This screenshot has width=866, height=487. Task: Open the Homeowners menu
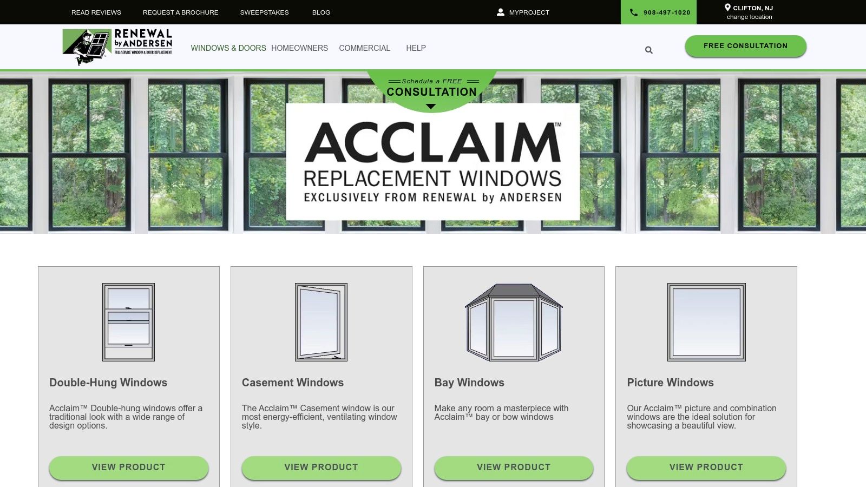pos(299,48)
